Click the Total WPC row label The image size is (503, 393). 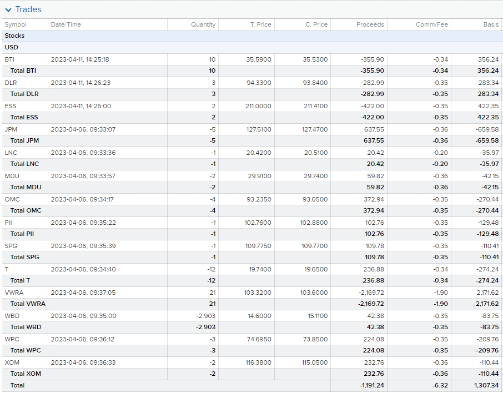click(26, 351)
